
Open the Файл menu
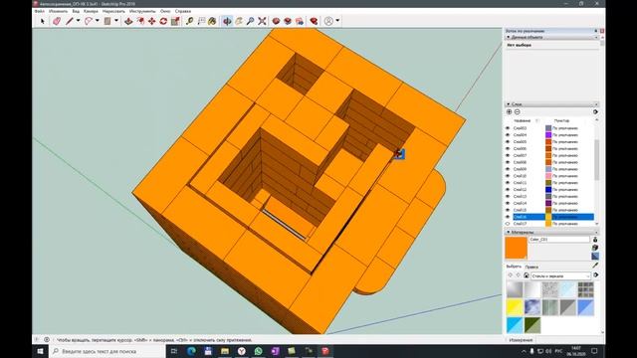coord(40,11)
